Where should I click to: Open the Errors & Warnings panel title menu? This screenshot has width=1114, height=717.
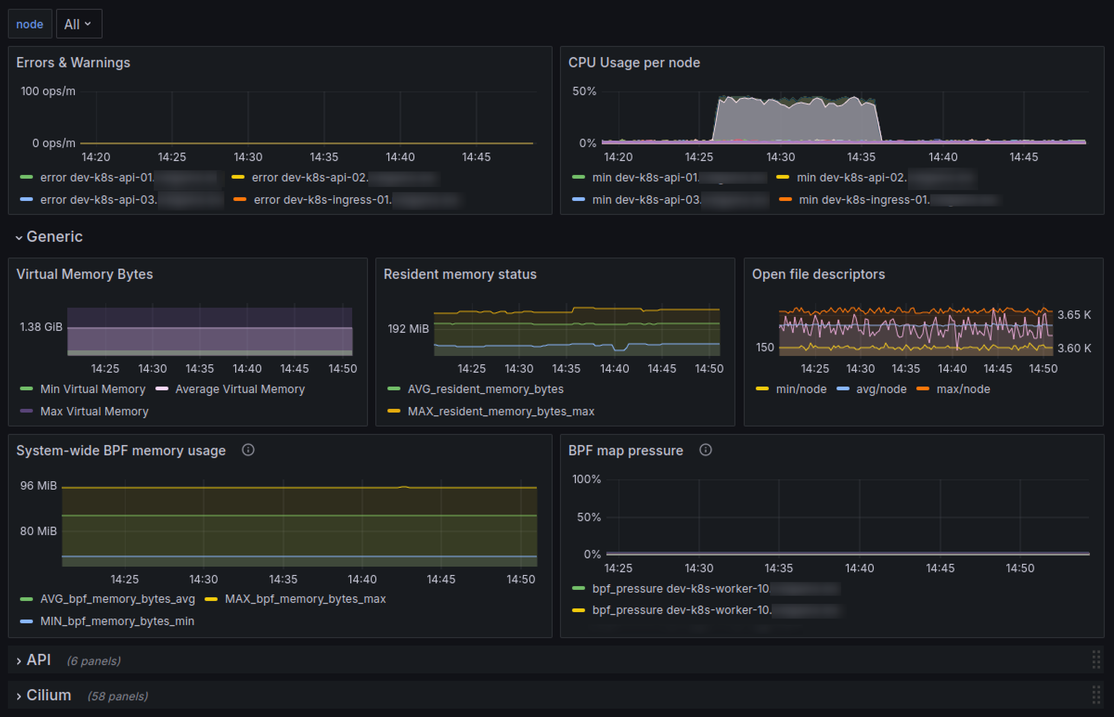73,62
